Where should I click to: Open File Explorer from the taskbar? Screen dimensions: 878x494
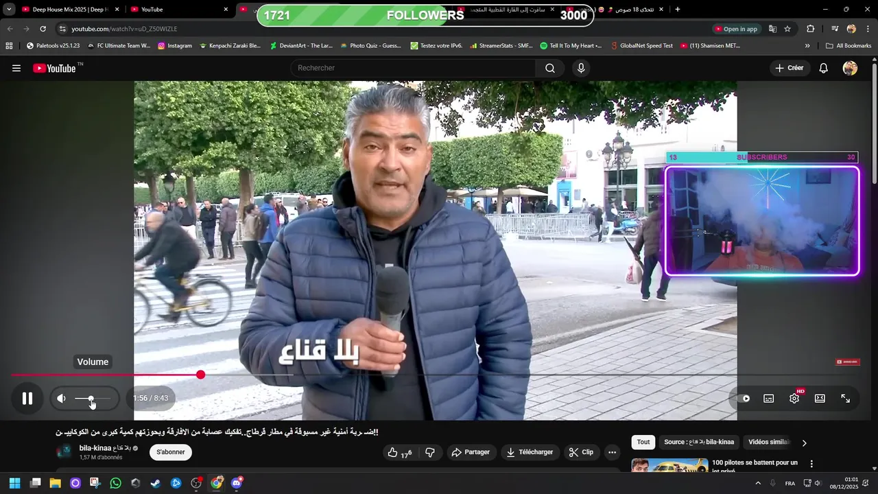(x=55, y=483)
